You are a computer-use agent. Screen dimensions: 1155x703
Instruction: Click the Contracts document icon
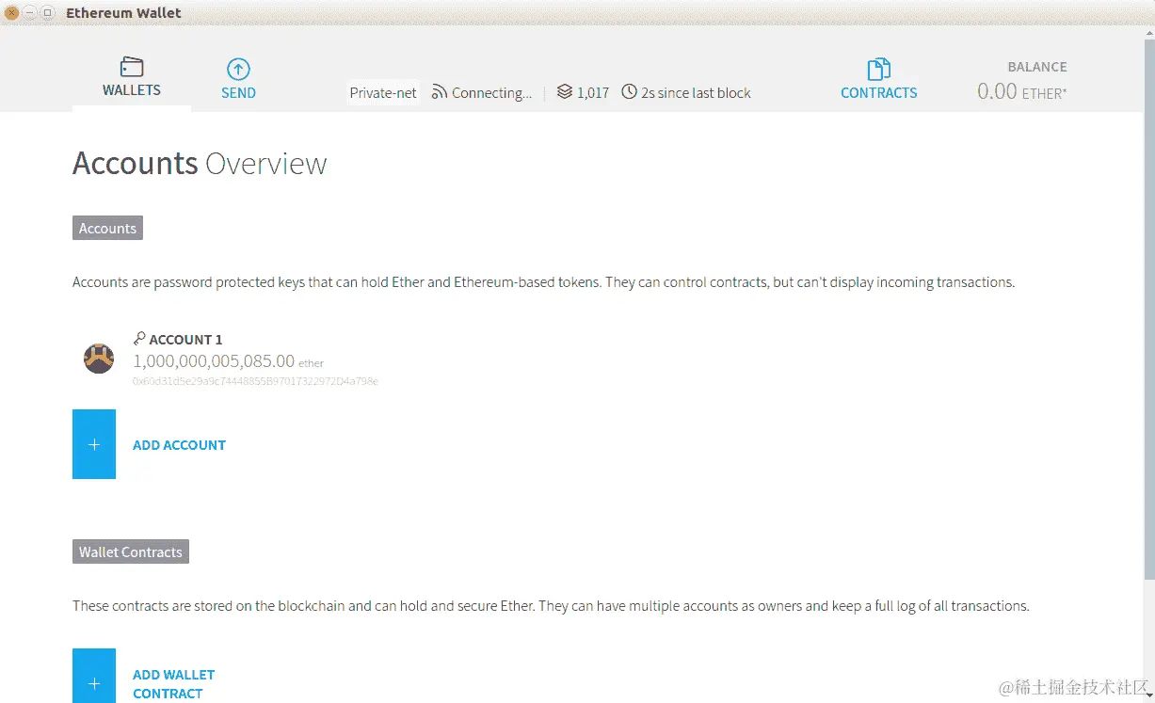pos(878,69)
